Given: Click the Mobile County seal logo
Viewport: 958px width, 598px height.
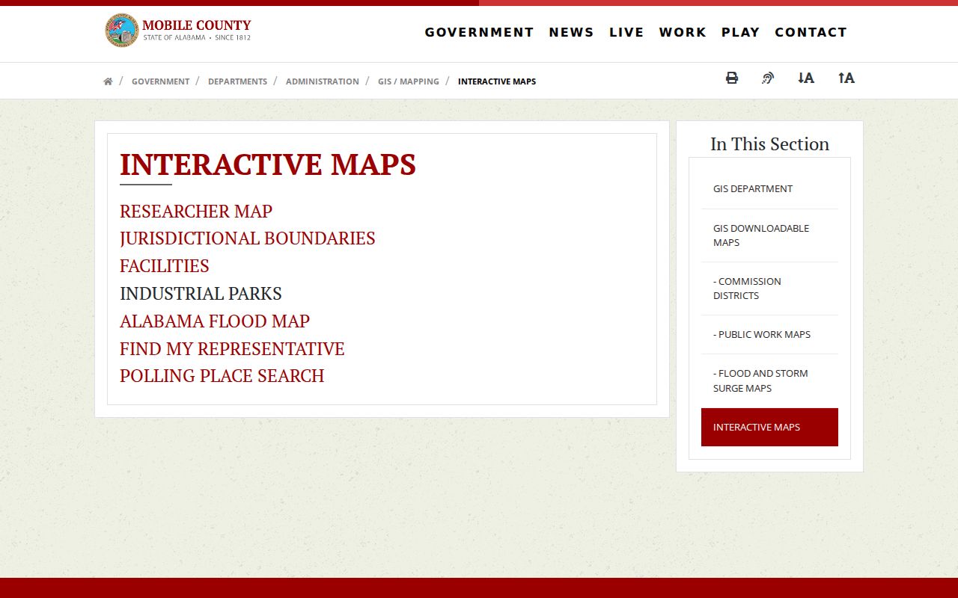Looking at the screenshot, I should (x=121, y=31).
